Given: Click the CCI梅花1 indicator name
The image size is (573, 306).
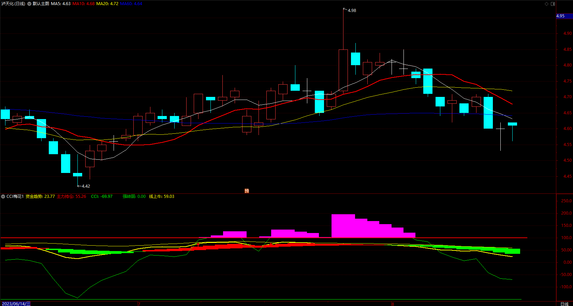Looking at the screenshot, I should [15, 196].
